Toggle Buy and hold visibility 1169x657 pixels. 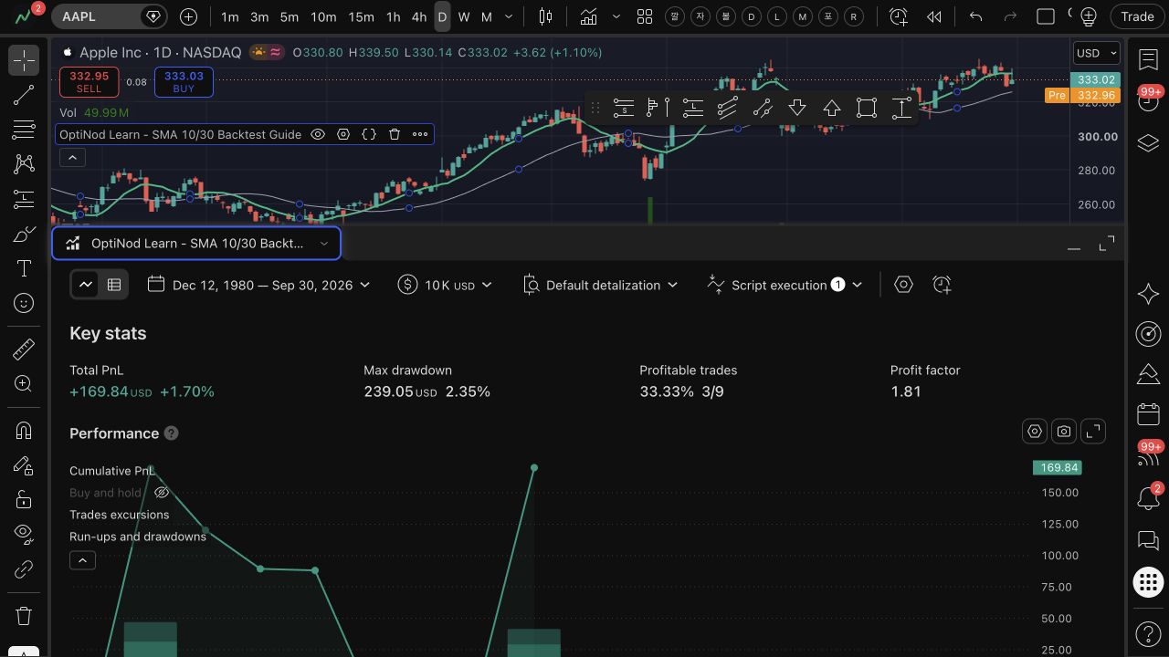162,493
